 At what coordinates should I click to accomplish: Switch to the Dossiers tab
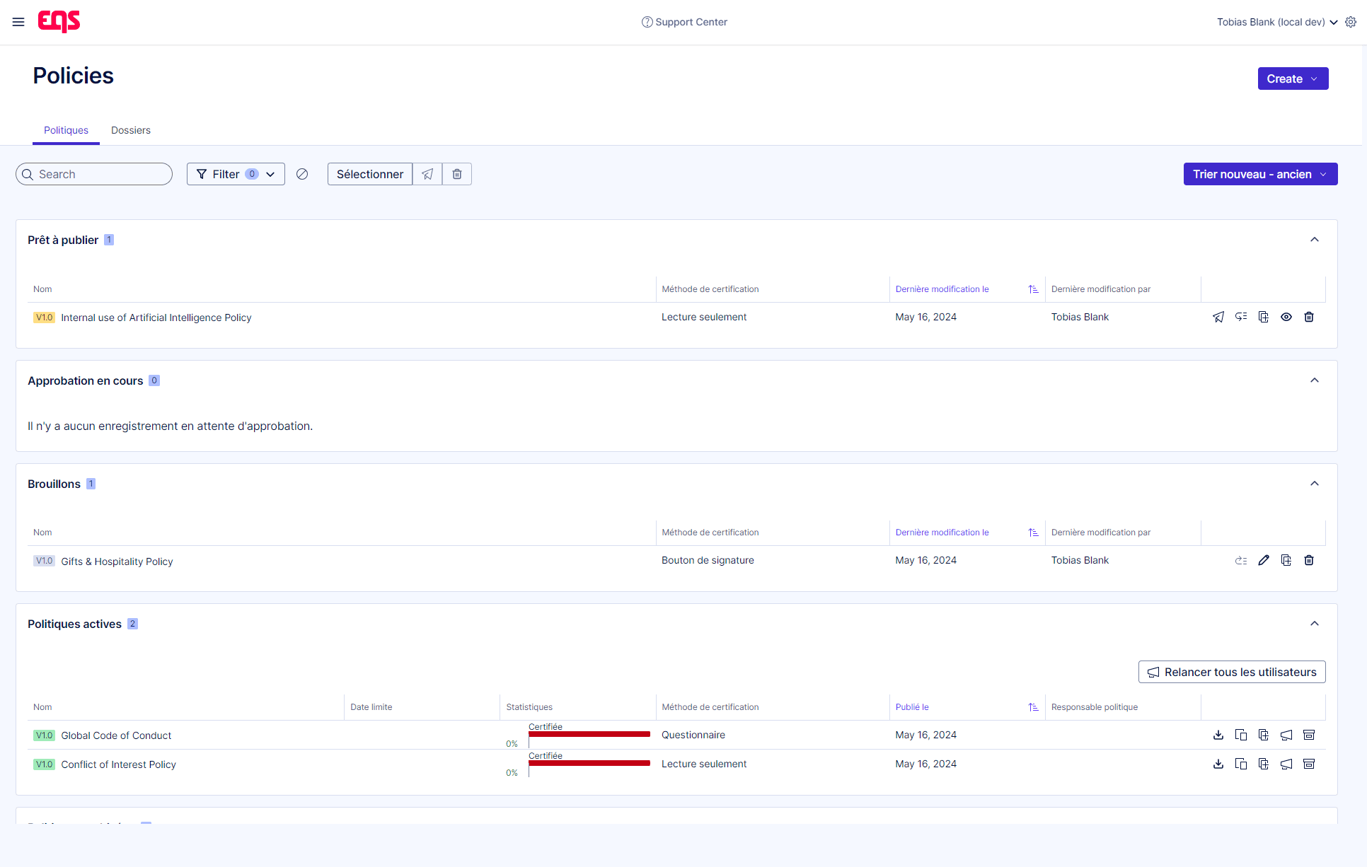point(130,130)
